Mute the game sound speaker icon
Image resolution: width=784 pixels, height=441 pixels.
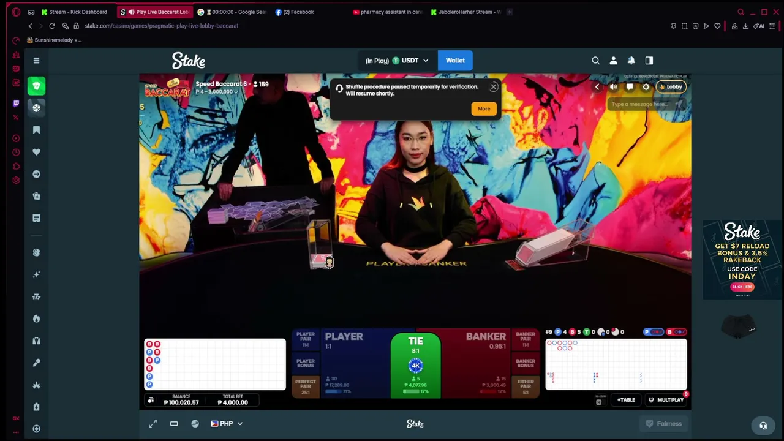click(x=613, y=87)
